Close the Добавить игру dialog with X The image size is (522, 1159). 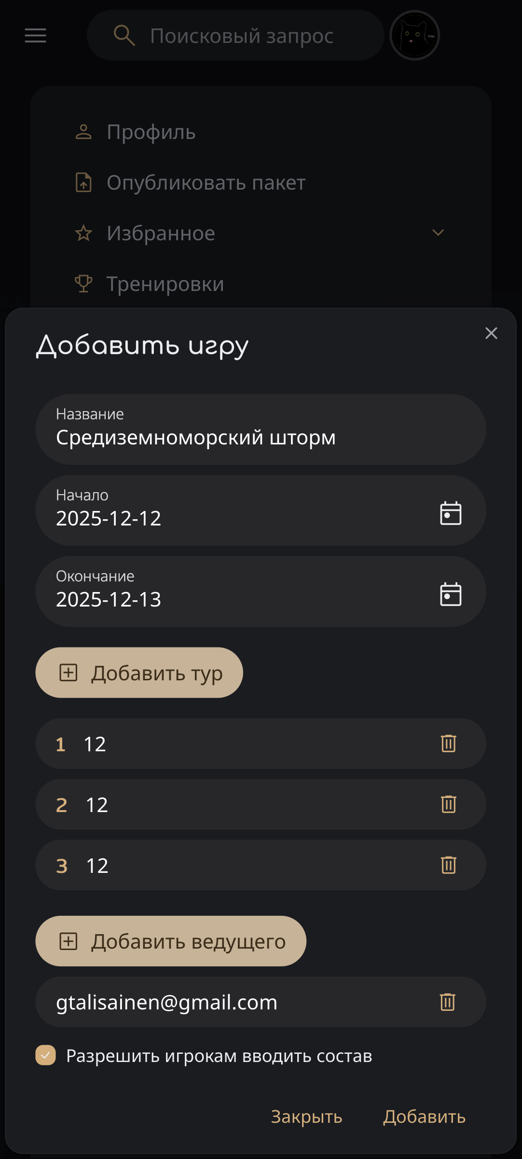point(491,333)
